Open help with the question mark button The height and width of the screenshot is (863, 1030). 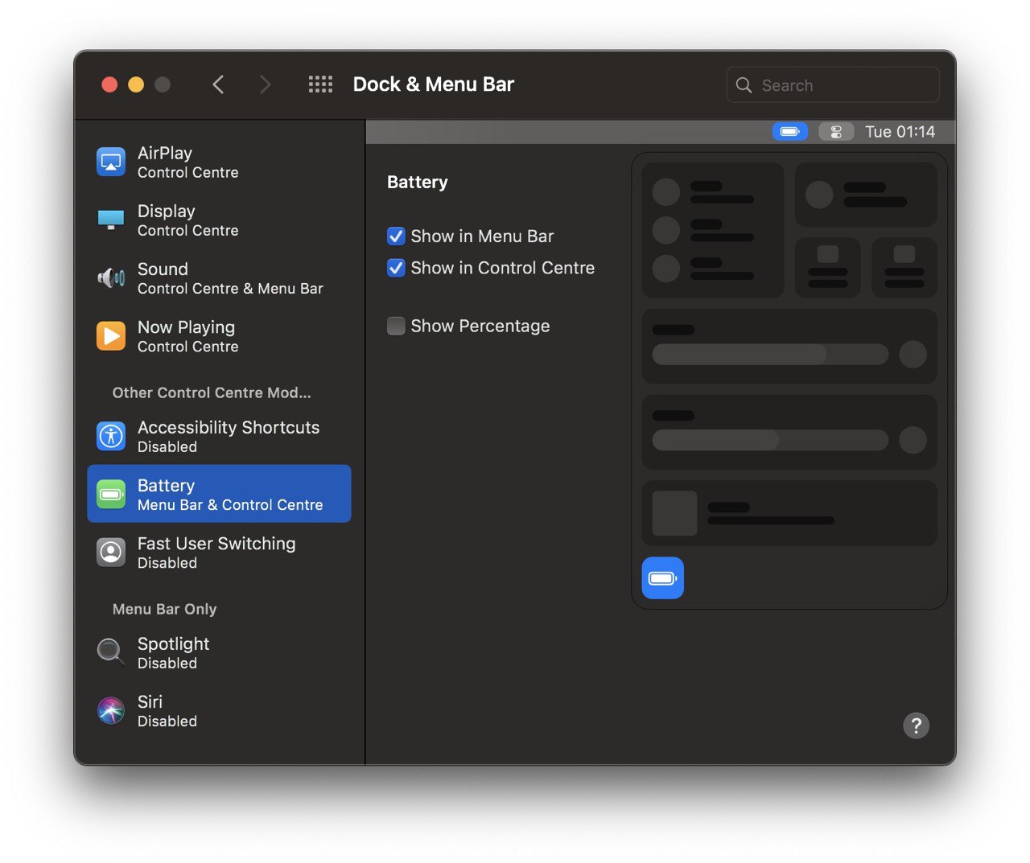pos(916,725)
